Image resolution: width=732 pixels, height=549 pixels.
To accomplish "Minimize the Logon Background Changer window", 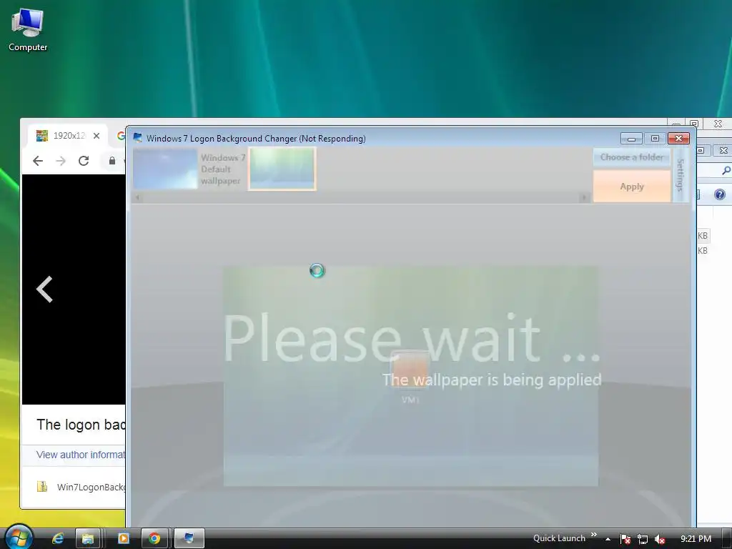I will point(631,138).
